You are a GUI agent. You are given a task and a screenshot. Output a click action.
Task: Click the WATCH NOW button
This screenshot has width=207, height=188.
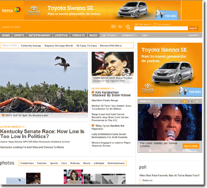pyautogui.click(x=191, y=146)
